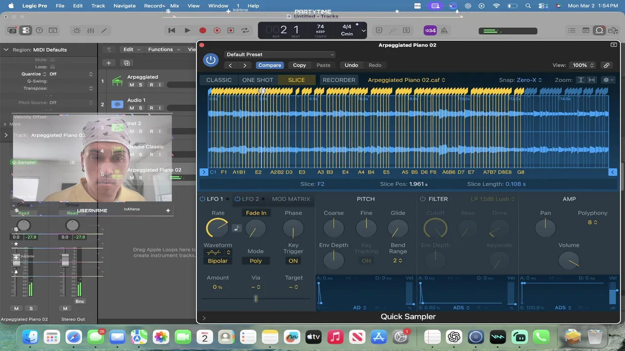Screen dimensions: 625x351
Task: Start playback with the Play button
Action: (187, 30)
